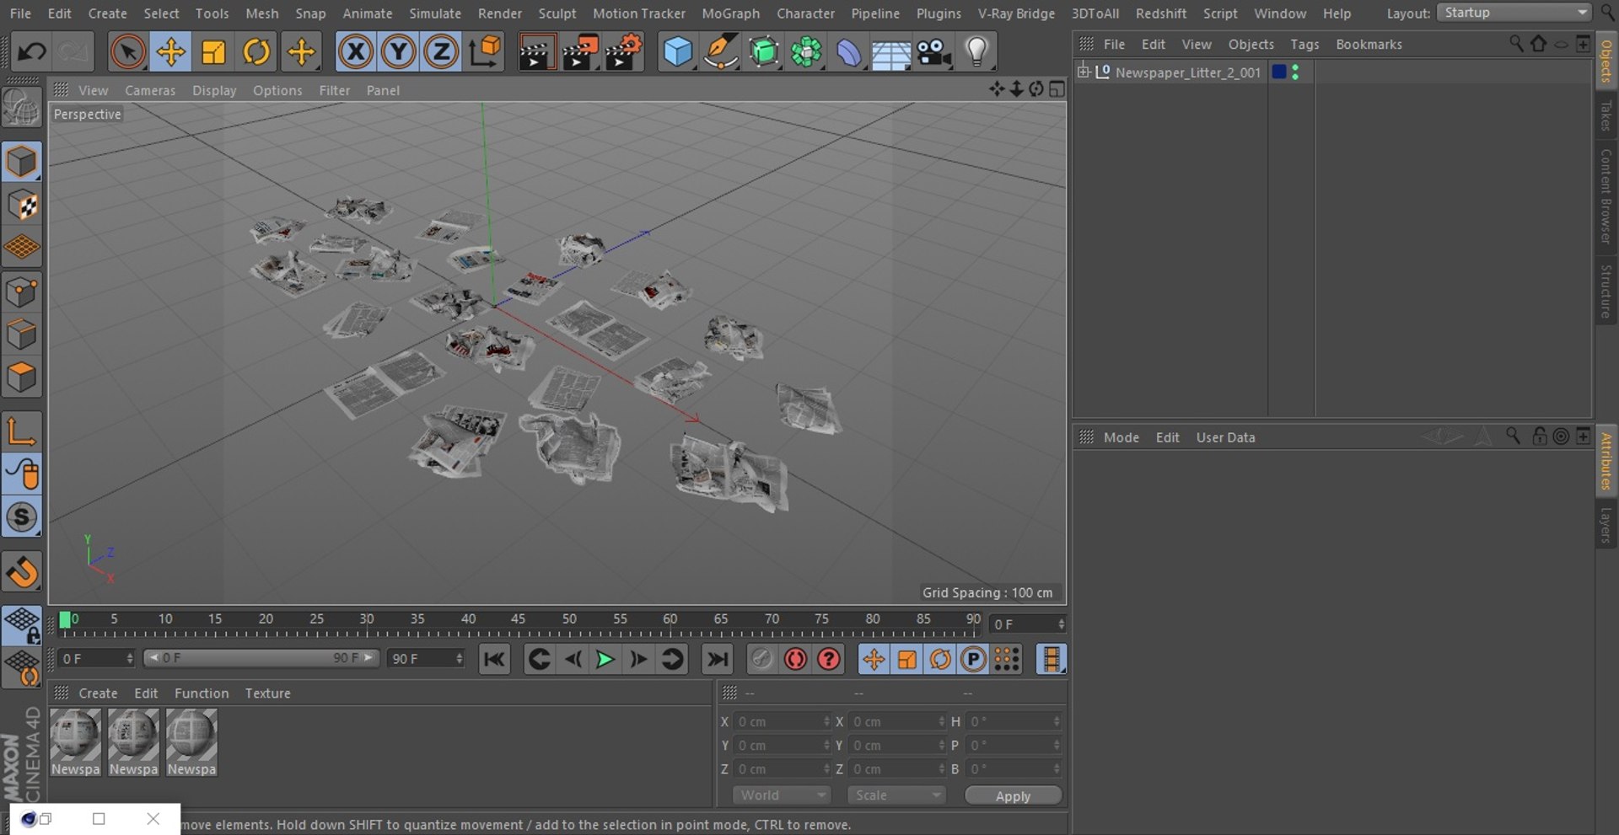Open the World coordinate system dropdown
1619x835 pixels.
point(782,795)
